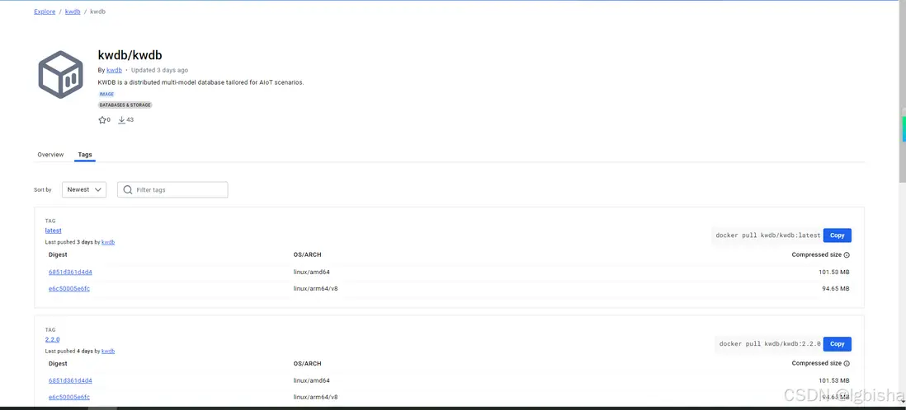This screenshot has height=410, width=906.
Task: Go to Explore in the breadcrumb
Action: 45,12
